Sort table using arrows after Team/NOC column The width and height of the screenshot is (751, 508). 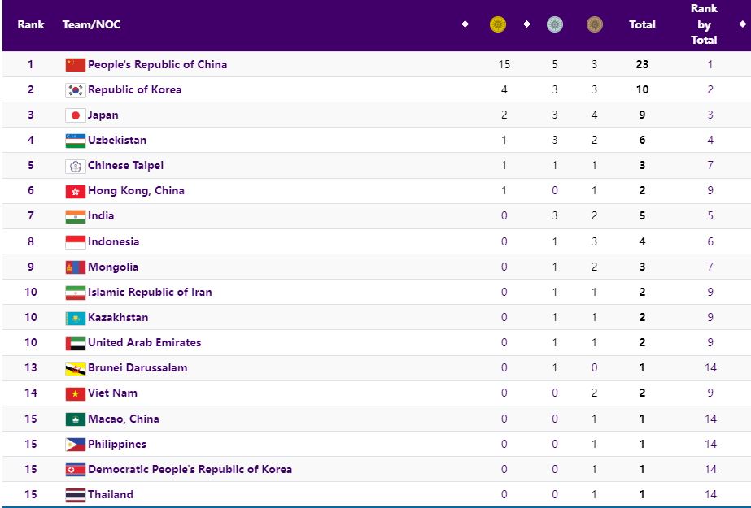465,24
